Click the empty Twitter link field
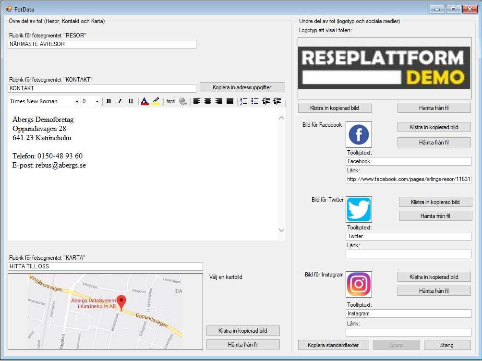482x361 pixels. tap(408, 254)
